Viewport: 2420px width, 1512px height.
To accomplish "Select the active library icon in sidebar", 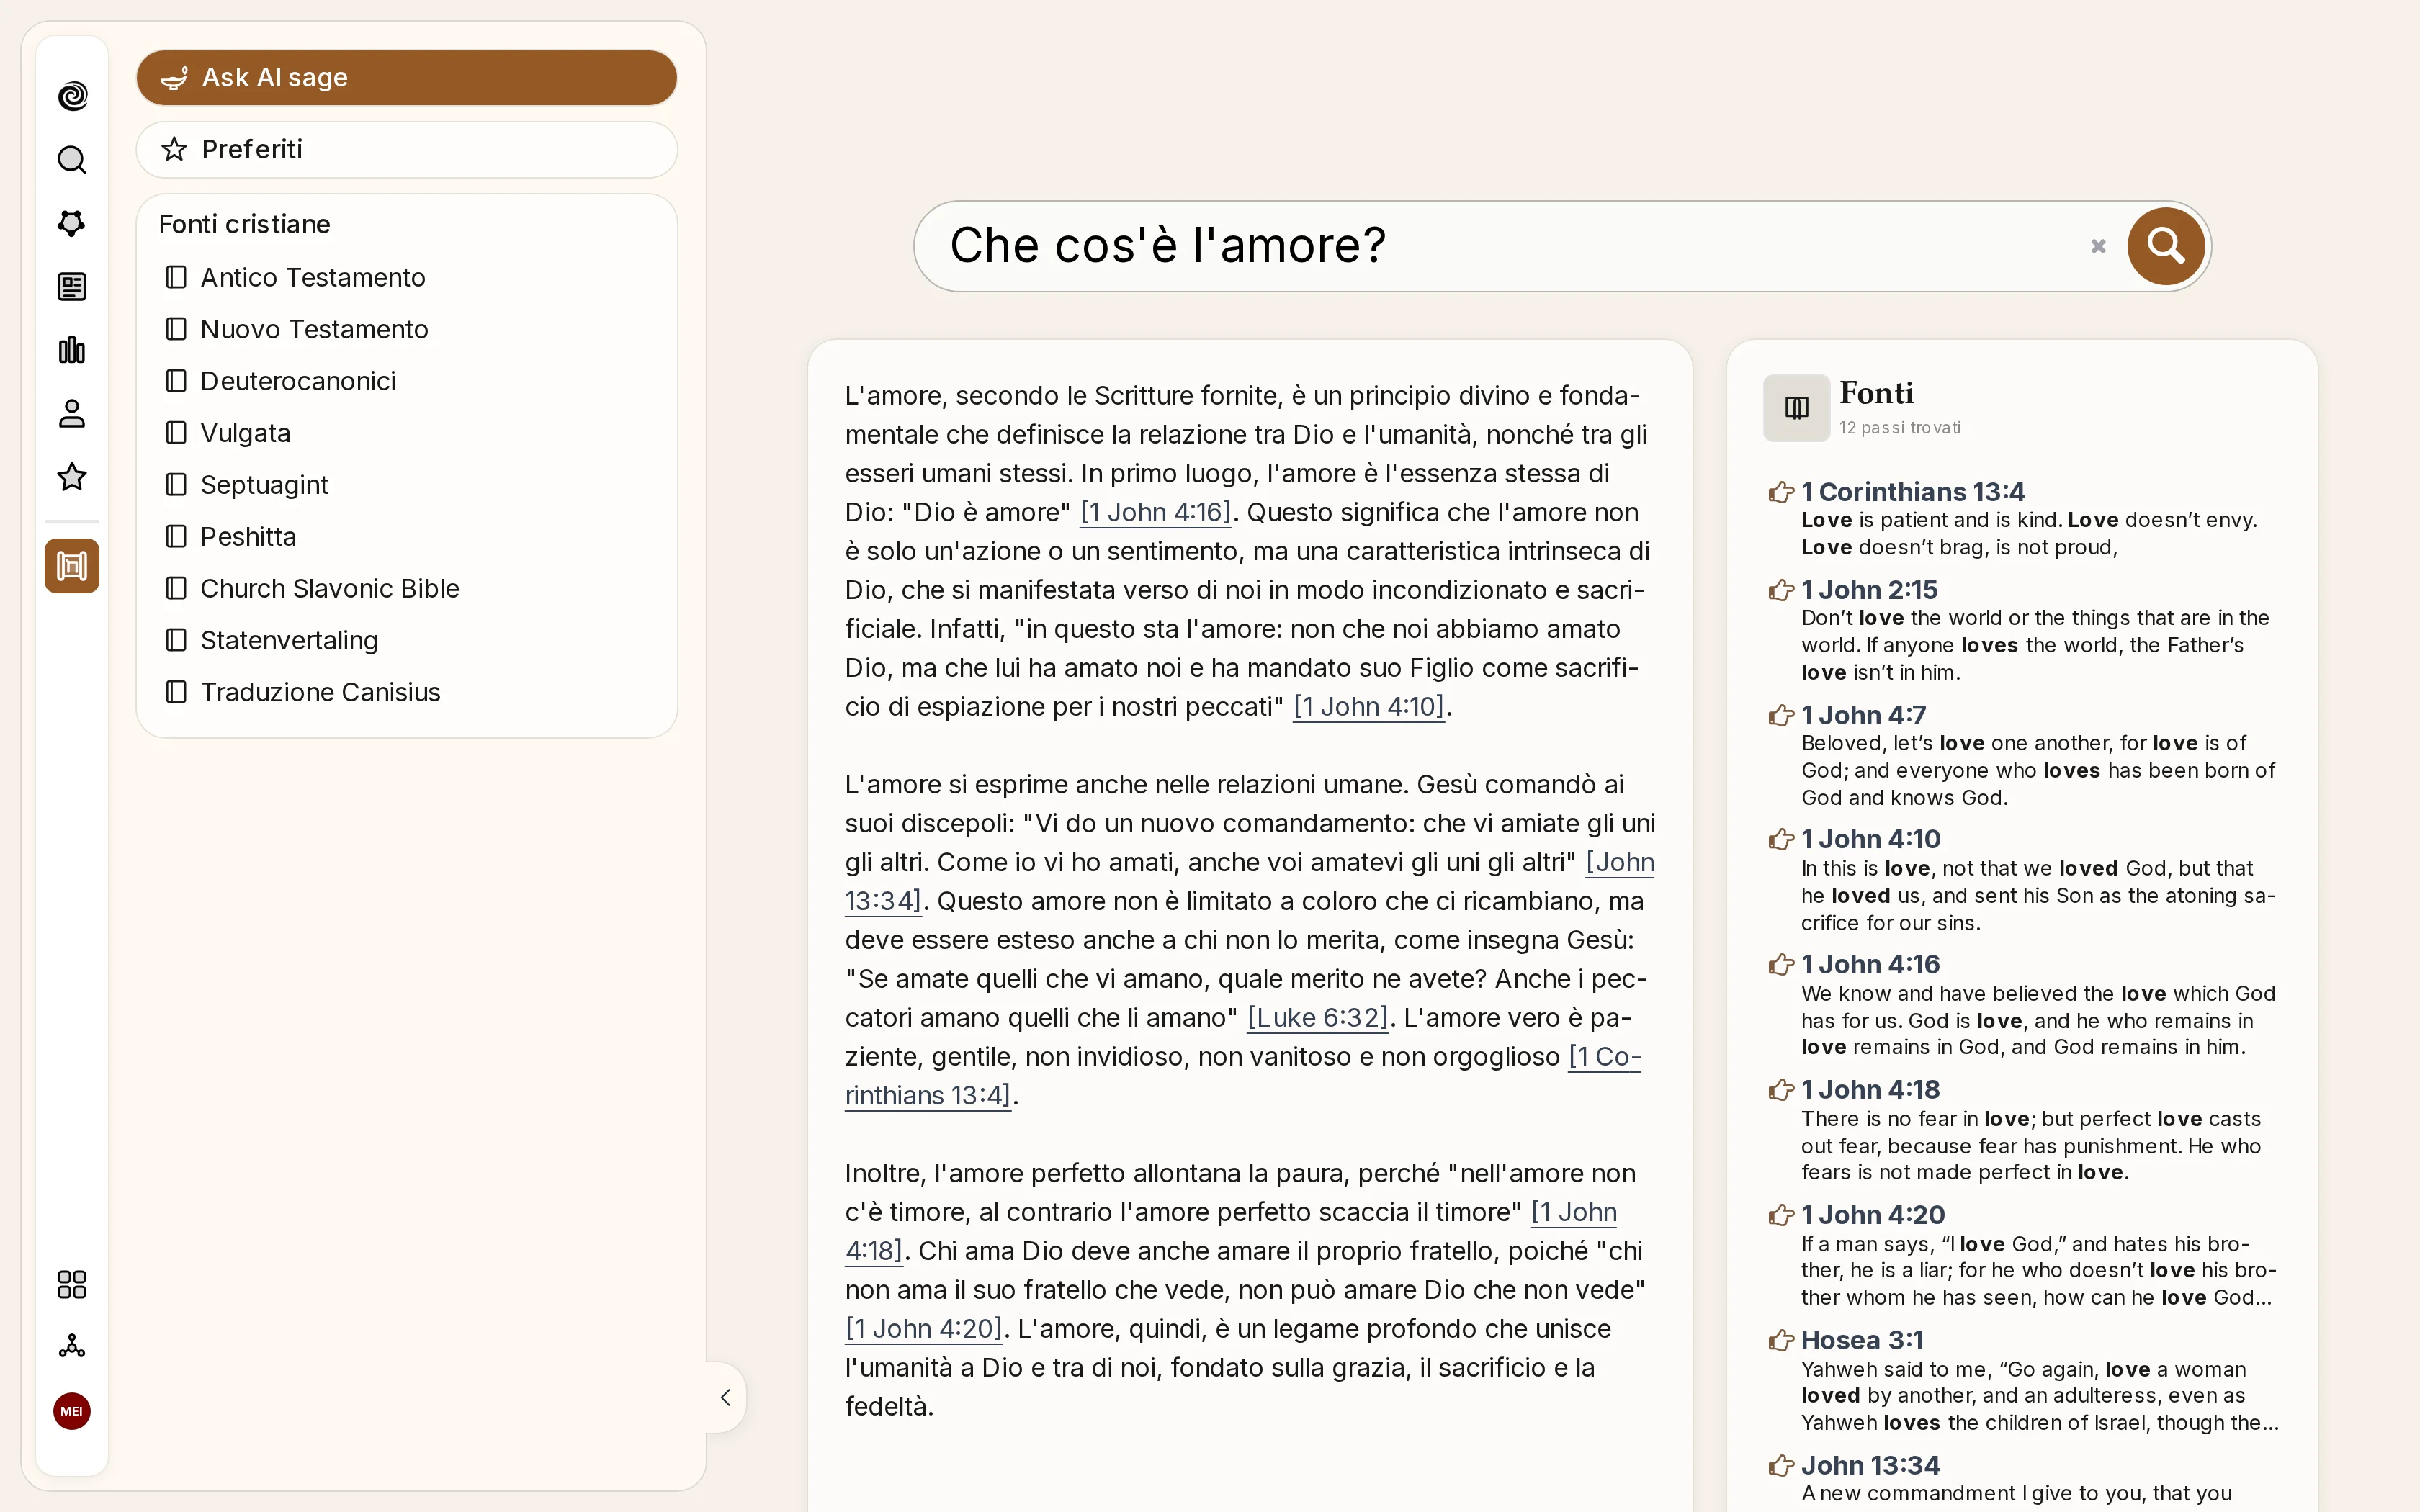I will (x=72, y=566).
